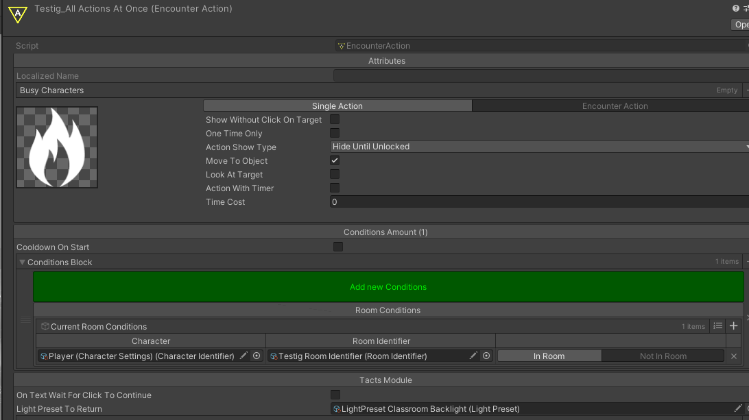This screenshot has height=420, width=749.
Task: Click the script icon beside EncounterAction
Action: coord(341,46)
